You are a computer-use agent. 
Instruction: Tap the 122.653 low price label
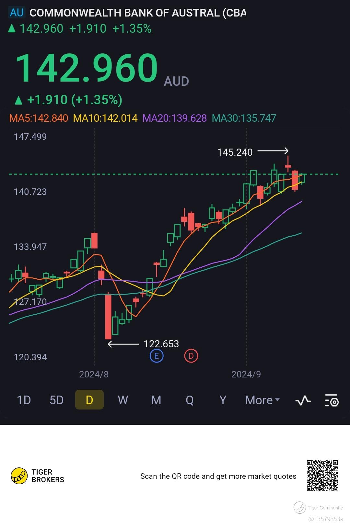point(161,344)
